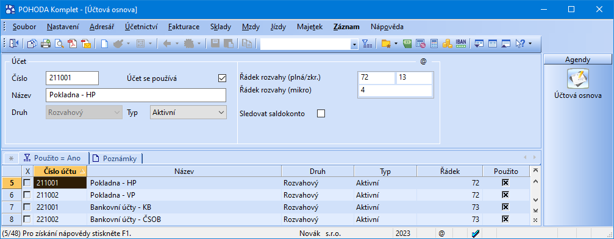Click window icon with upward arrow
This screenshot has width=614, height=239.
pyautogui.click(x=506, y=44)
